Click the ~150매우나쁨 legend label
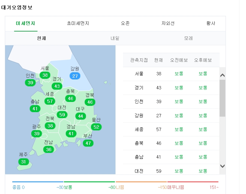This screenshot has width=246, height=194. click(171, 187)
